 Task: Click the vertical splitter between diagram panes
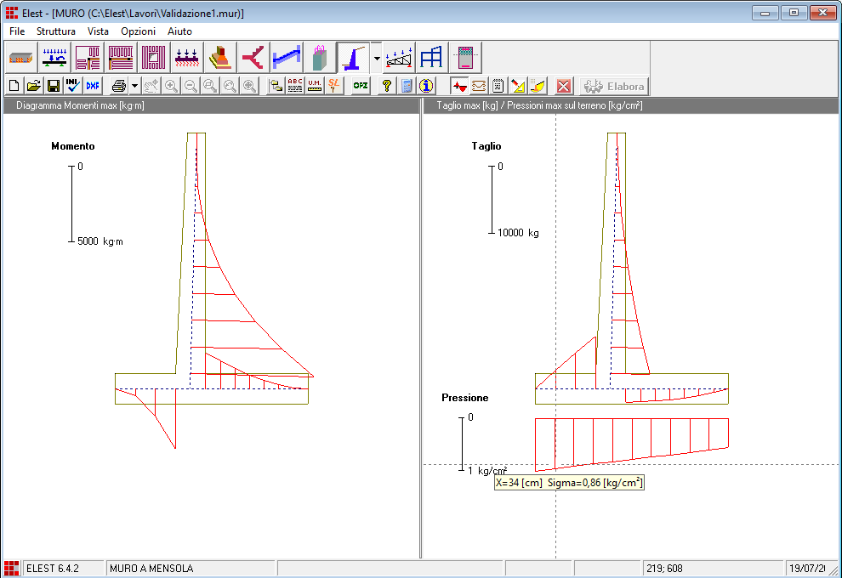click(421, 340)
